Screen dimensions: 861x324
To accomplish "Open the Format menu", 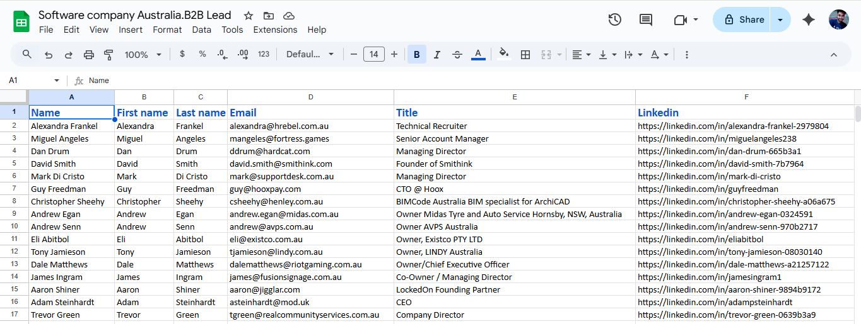I will pyautogui.click(x=167, y=30).
